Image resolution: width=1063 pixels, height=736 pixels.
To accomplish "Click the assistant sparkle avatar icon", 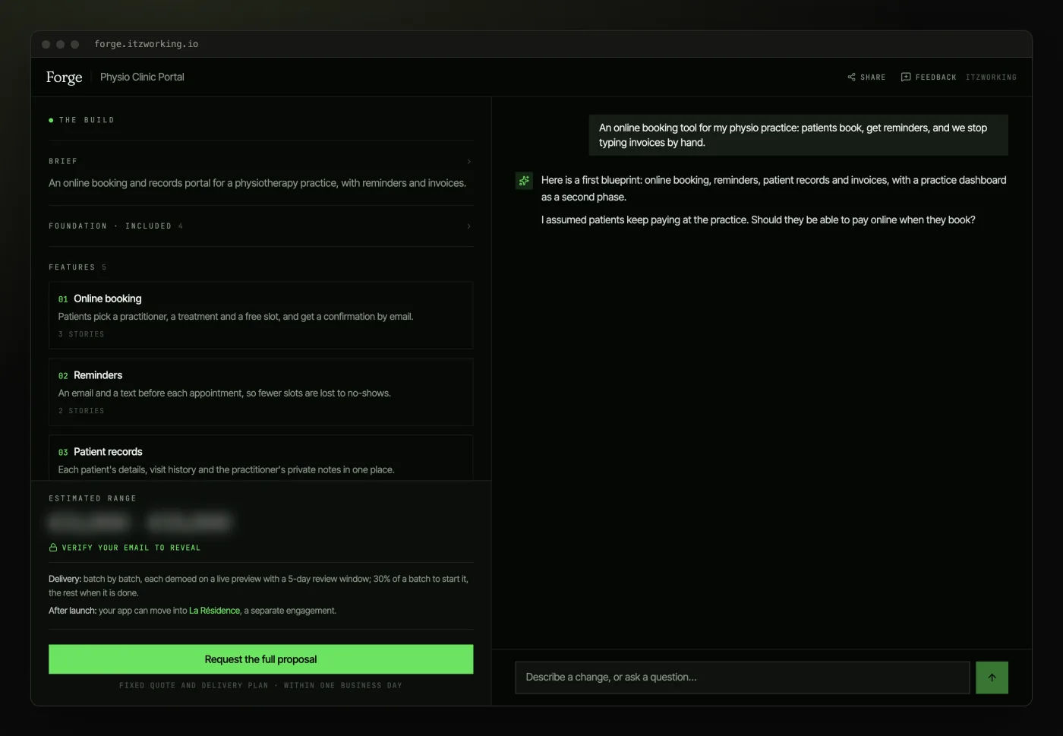I will click(524, 181).
